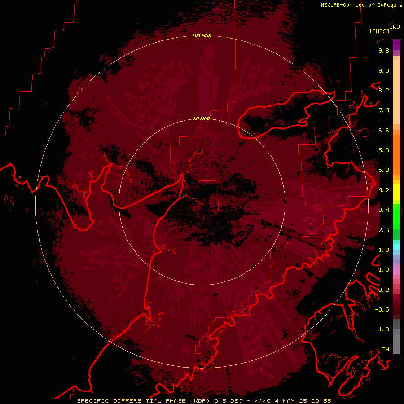Click the TH threshold label
Viewport: 404px width, 404px height.
[386, 350]
